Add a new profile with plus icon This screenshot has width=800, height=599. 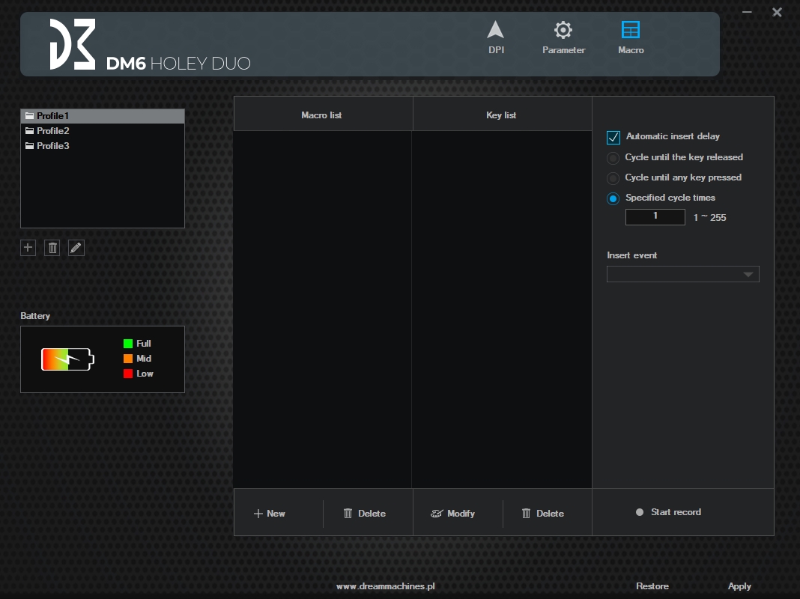click(28, 248)
